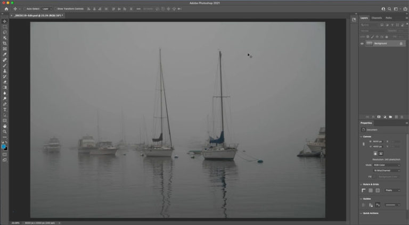Click the foreground color swatch
This screenshot has height=225, width=409.
coord(4,146)
